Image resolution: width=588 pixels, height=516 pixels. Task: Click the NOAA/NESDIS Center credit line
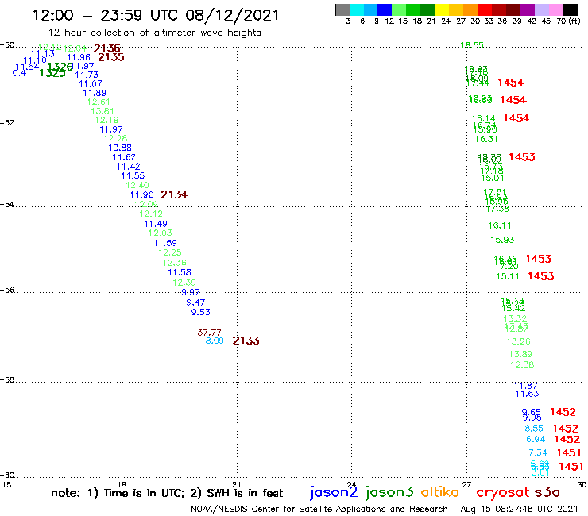[x=319, y=509]
